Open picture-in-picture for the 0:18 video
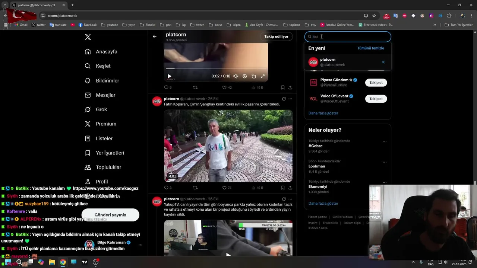The width and height of the screenshot is (477, 268). (x=254, y=76)
